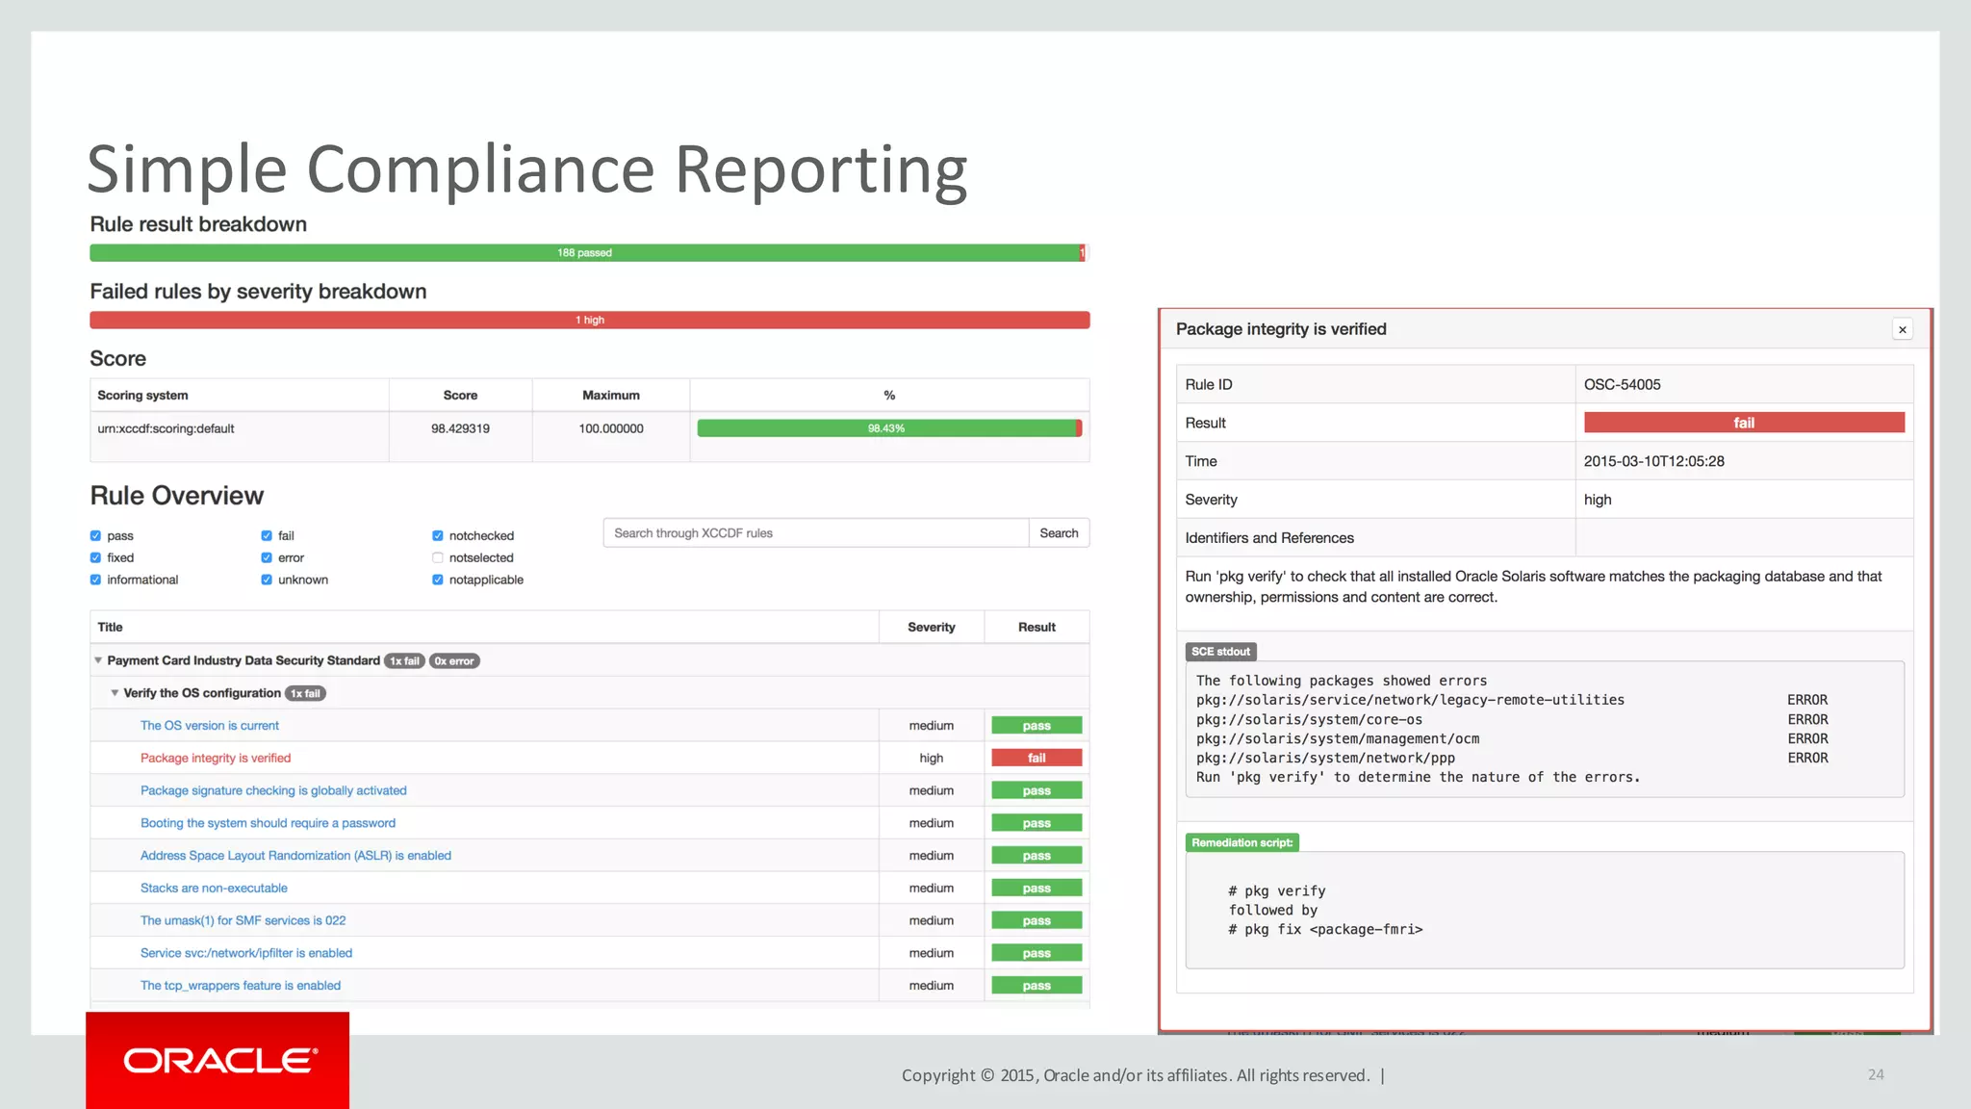Collapse Payment Card Industry Data Security Standard group
This screenshot has width=1971, height=1109.
tap(98, 660)
